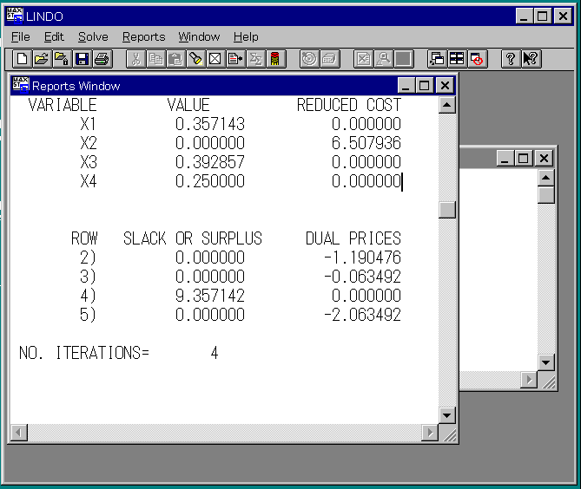
Task: Click the X4 value 0.250000
Action: tap(210, 181)
